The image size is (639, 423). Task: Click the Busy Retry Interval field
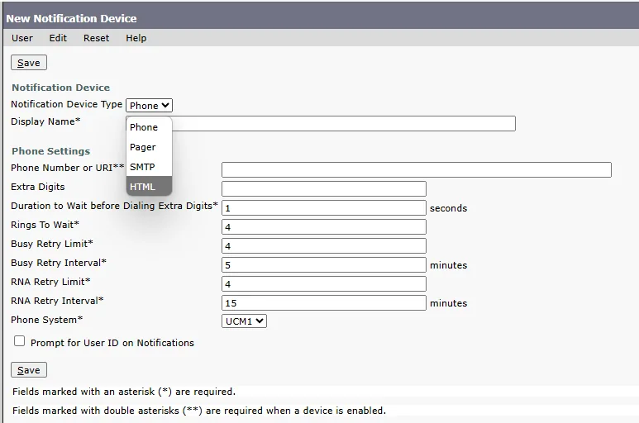[x=324, y=265]
